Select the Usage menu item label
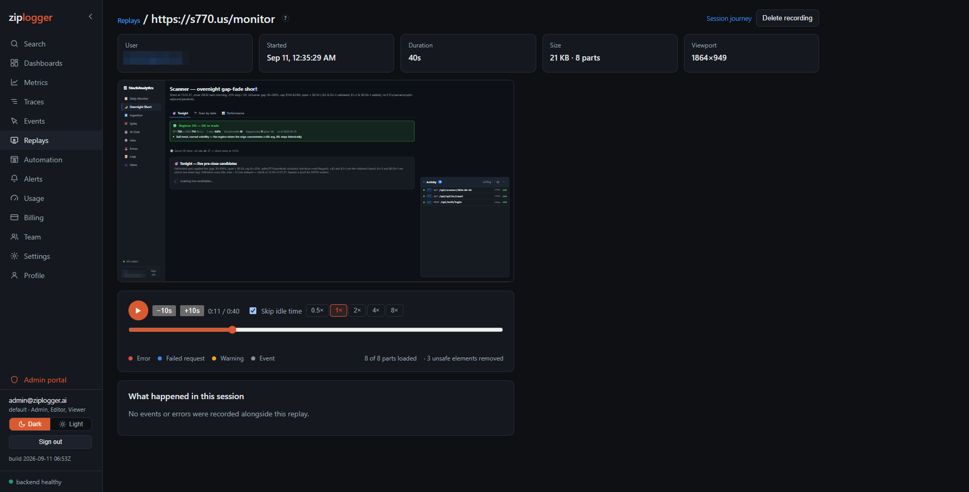Screen dimensions: 969x492 pyautogui.click(x=34, y=198)
